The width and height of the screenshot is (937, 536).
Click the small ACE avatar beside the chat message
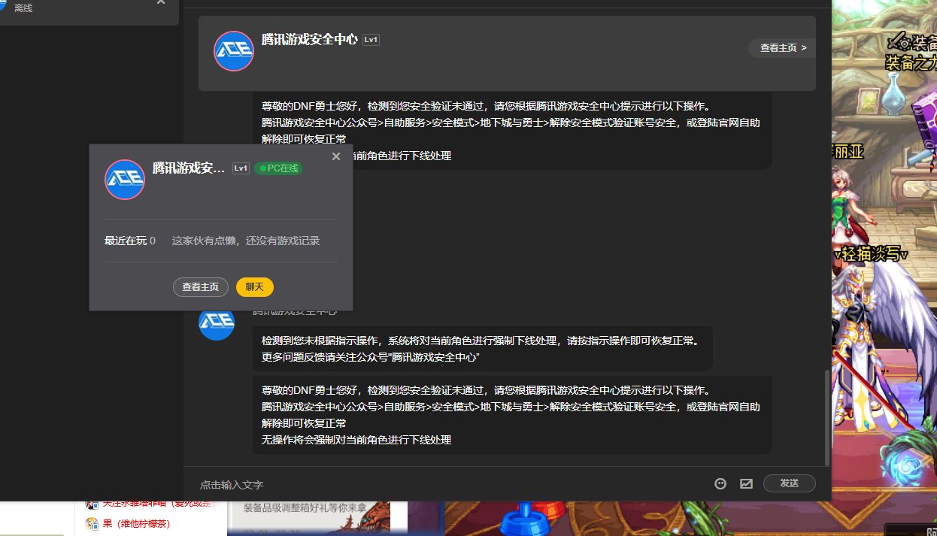pos(217,323)
